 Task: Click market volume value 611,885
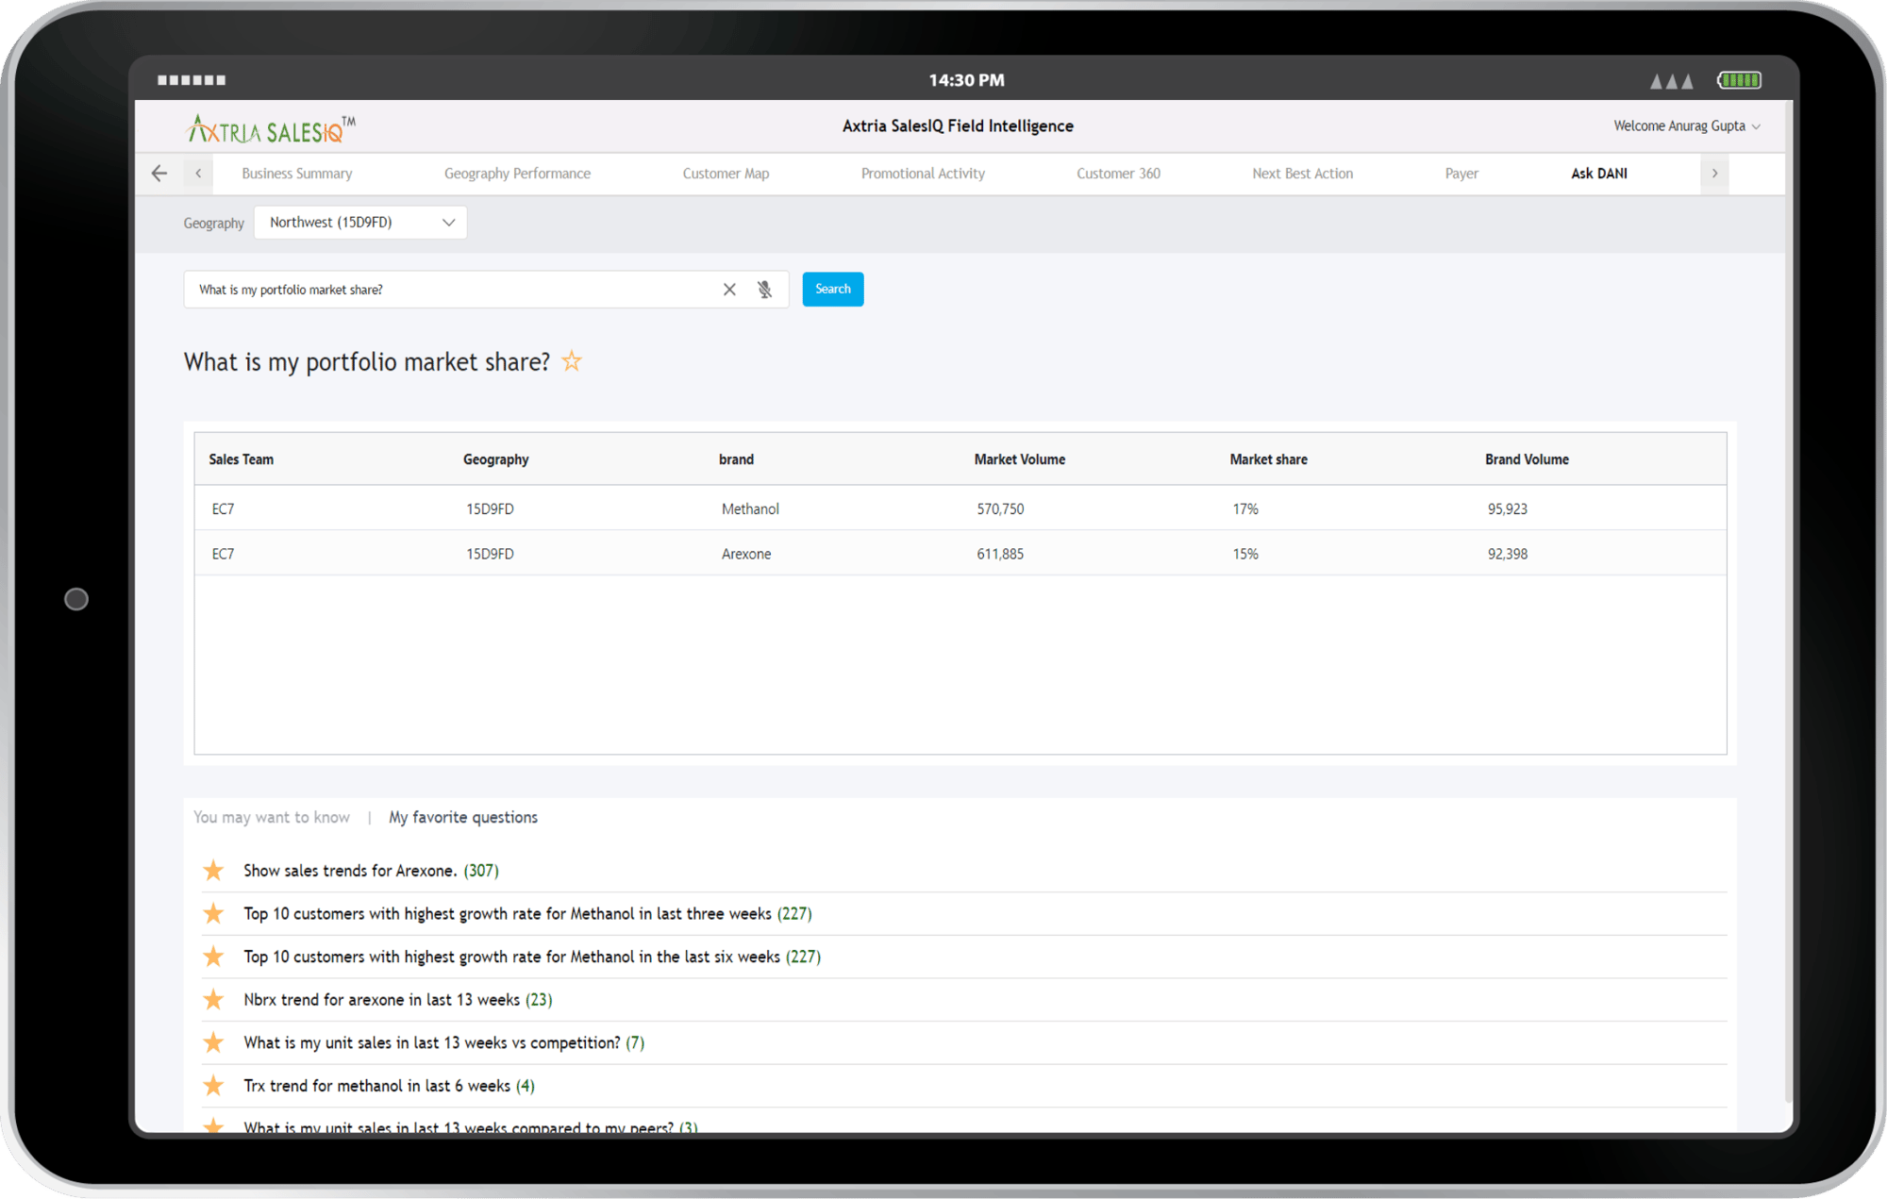point(1000,554)
